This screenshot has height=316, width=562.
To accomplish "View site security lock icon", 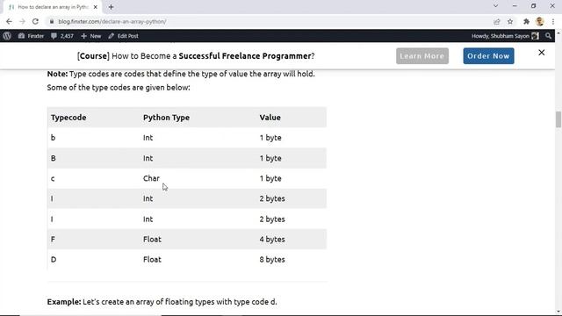I will click(x=52, y=21).
